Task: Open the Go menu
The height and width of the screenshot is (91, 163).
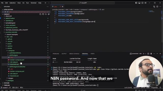Action: tap(23, 3)
